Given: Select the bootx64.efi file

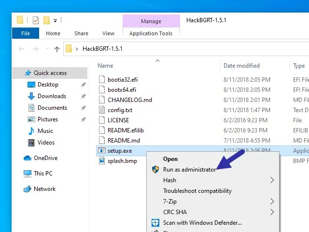Looking at the screenshot, I should point(122,90).
